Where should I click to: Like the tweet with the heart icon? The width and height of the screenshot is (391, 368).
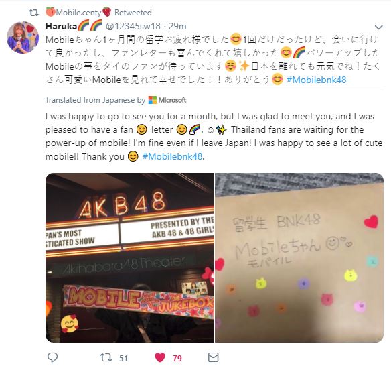click(160, 357)
